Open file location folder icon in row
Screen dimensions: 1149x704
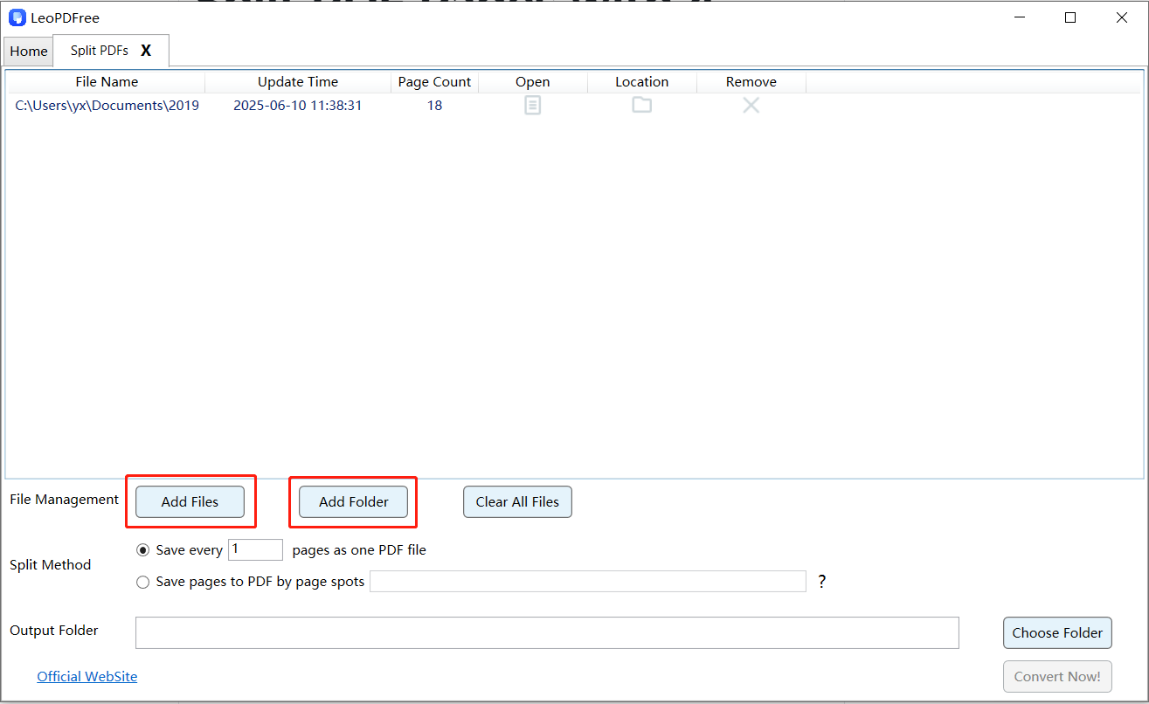tap(642, 105)
